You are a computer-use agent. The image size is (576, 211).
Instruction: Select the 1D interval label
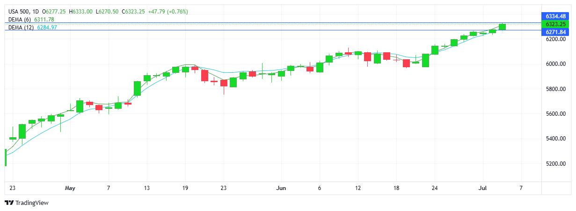(36, 11)
